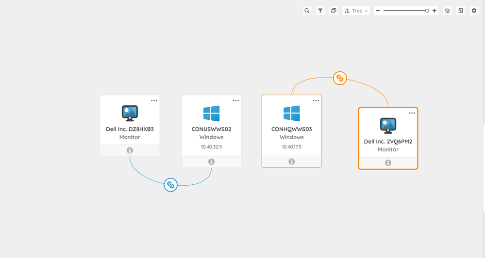Click the orange link connector icon
The height and width of the screenshot is (258, 485).
pos(340,78)
